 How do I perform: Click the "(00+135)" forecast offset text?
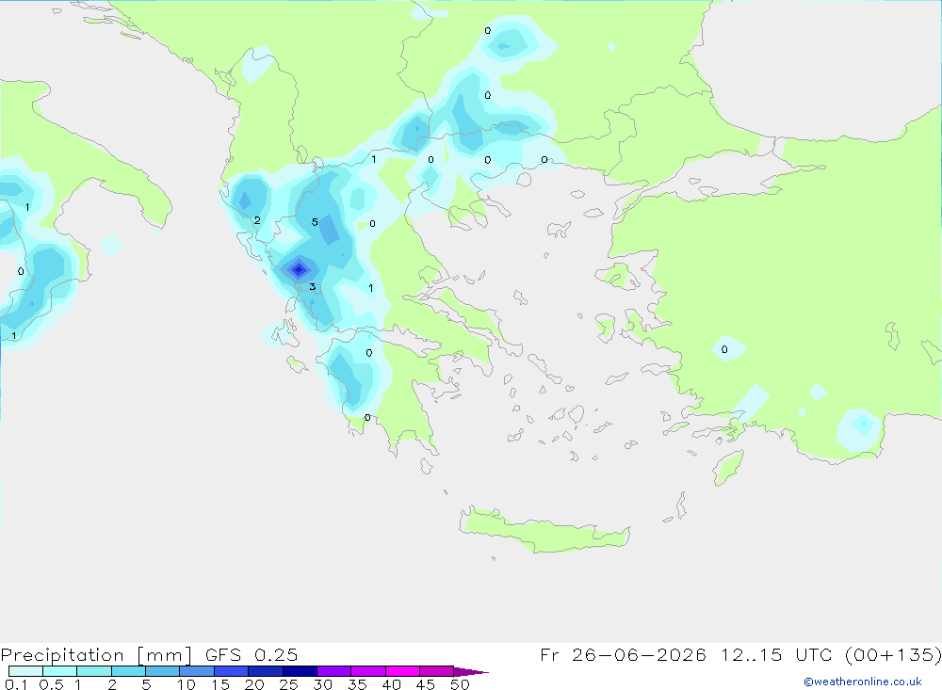[893, 654]
